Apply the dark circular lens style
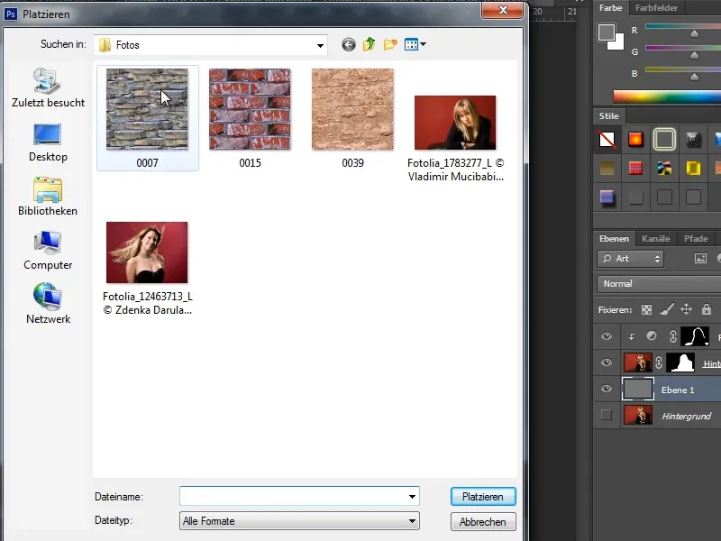 pyautogui.click(x=693, y=140)
